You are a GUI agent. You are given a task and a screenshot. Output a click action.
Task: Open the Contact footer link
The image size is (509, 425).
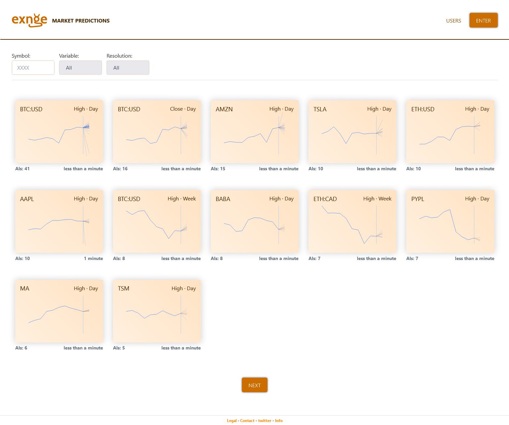click(247, 421)
